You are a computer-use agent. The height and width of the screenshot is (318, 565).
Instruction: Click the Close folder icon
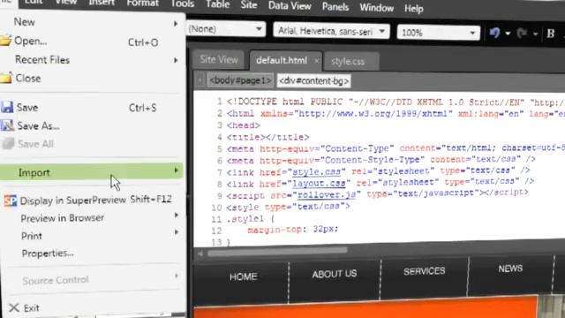(5, 78)
